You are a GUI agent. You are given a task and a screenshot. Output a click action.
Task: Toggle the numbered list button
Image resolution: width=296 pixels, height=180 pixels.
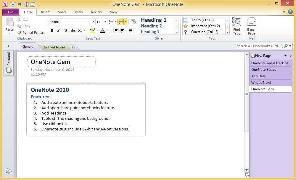[120, 22]
